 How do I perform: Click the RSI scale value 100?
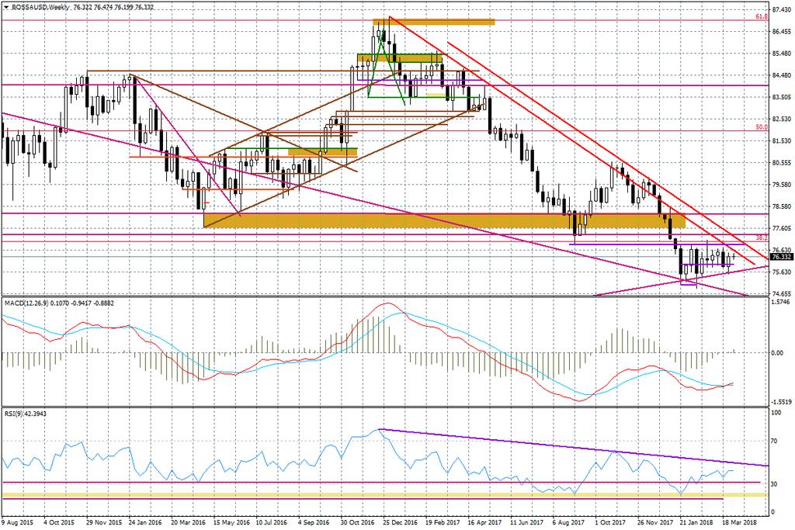(x=776, y=413)
